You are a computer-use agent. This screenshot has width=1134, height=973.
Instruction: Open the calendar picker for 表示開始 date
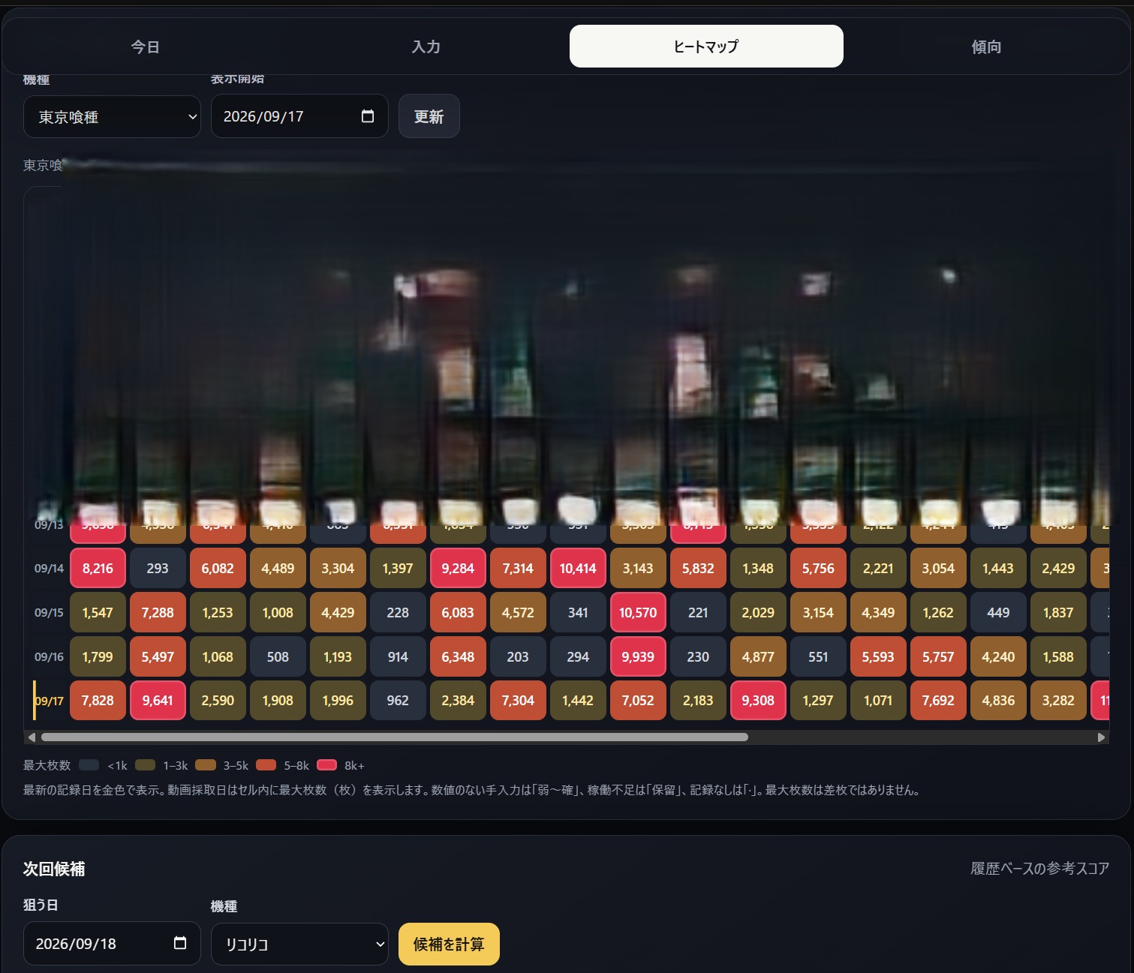point(368,116)
